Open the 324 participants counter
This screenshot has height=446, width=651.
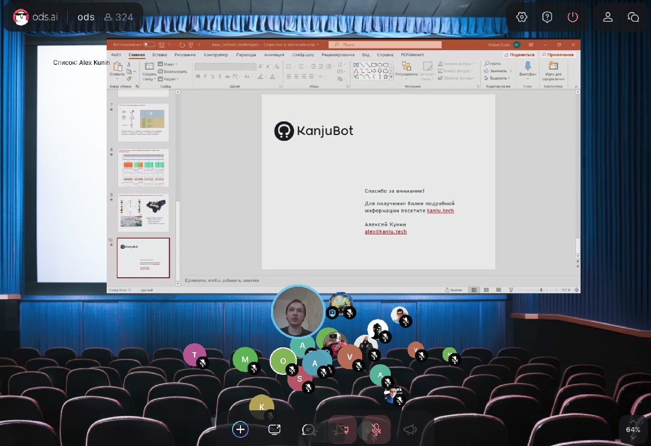[119, 17]
